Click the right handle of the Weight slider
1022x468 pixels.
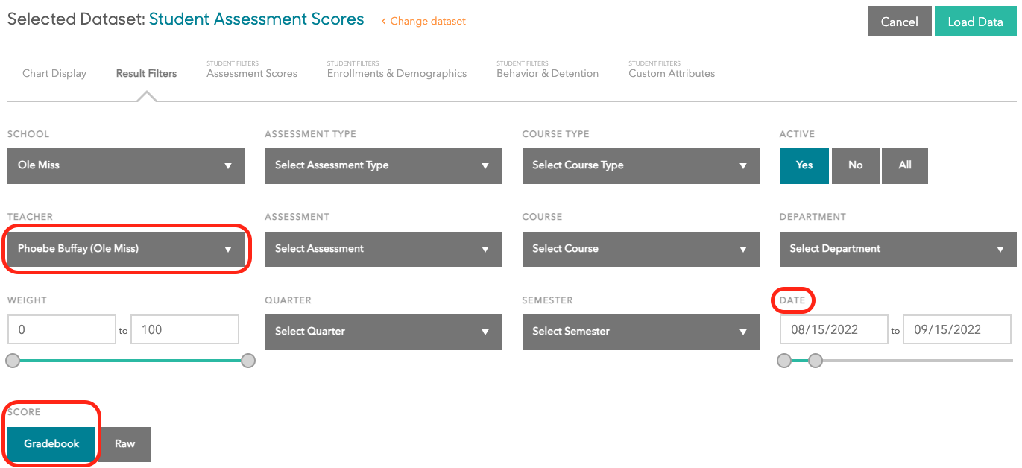click(x=248, y=361)
